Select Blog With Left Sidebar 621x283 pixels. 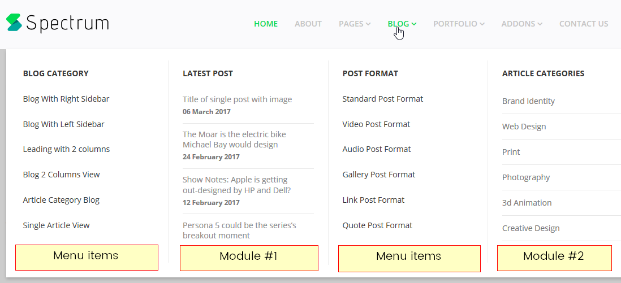tap(63, 124)
